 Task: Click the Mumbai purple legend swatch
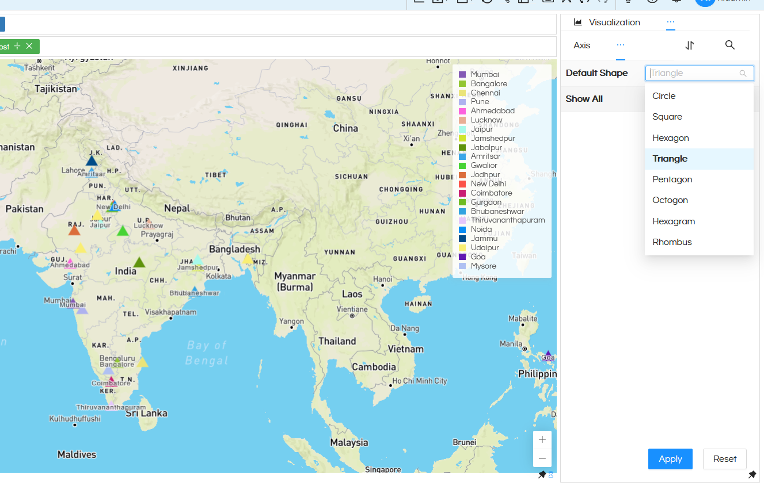462,75
